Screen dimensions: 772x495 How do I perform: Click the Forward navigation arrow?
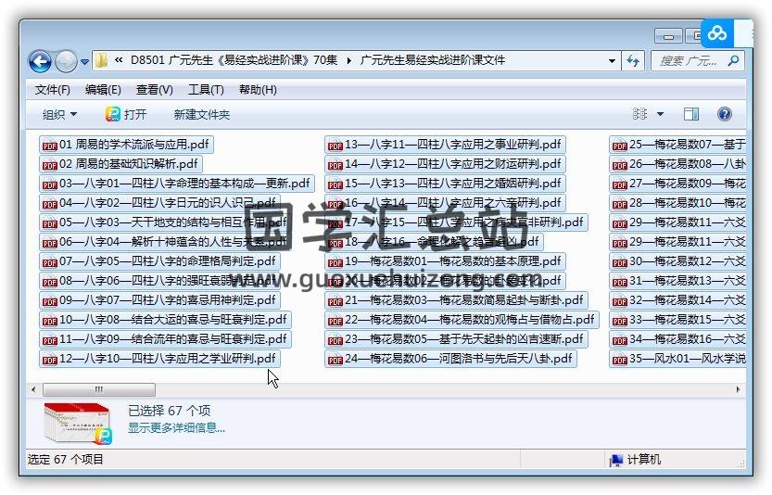coord(66,62)
